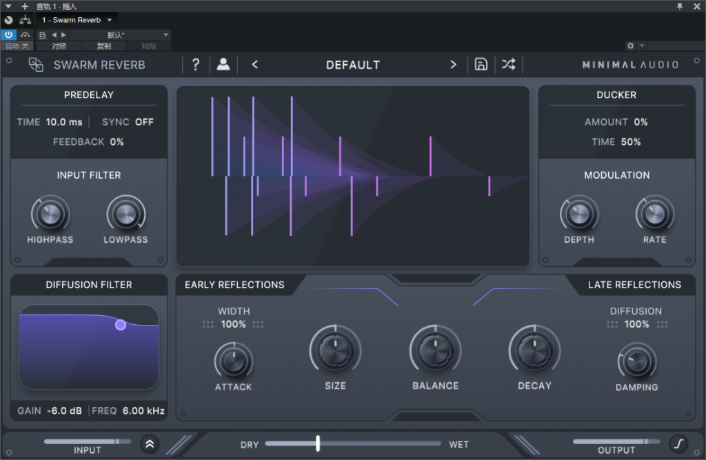Go to the previous preset arrow
Image resolution: width=706 pixels, height=460 pixels.
[255, 65]
